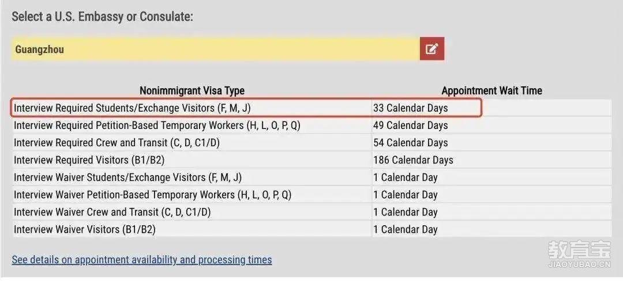Click the 186 Calendar Days wait time
623x281 pixels.
click(413, 160)
